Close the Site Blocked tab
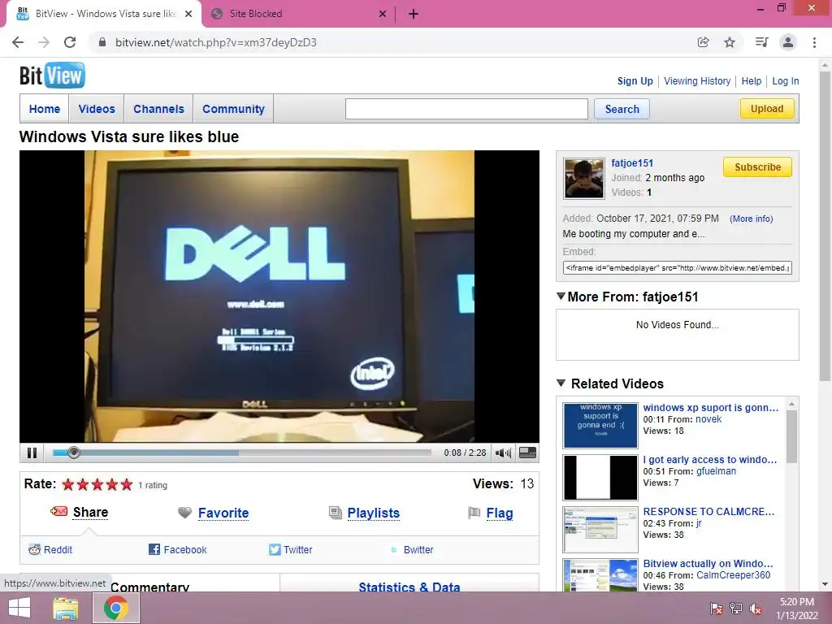The image size is (832, 624). click(x=382, y=14)
